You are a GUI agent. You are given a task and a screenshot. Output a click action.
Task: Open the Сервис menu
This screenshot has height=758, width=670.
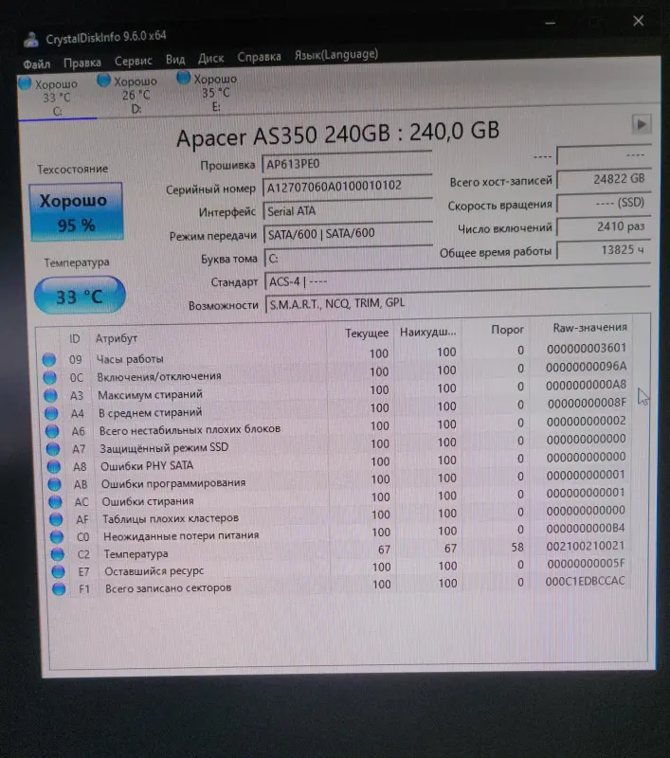[133, 61]
